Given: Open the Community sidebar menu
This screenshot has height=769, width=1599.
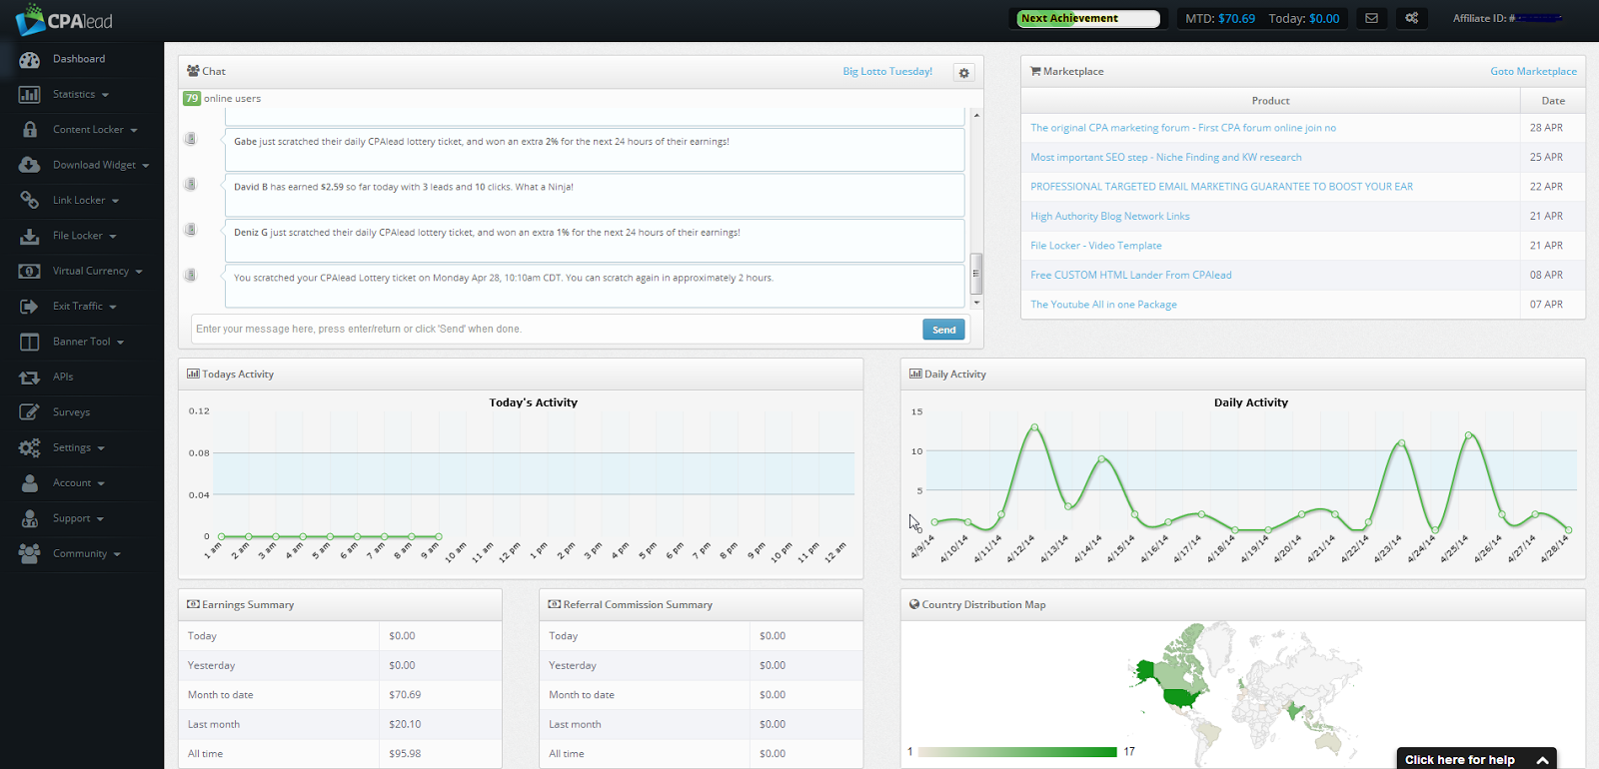Looking at the screenshot, I should (x=82, y=554).
